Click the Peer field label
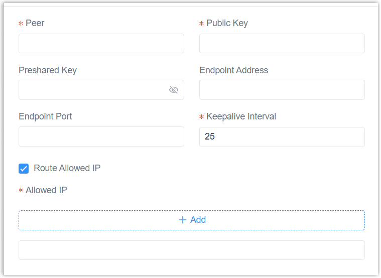The height and width of the screenshot is (278, 381). pos(35,23)
